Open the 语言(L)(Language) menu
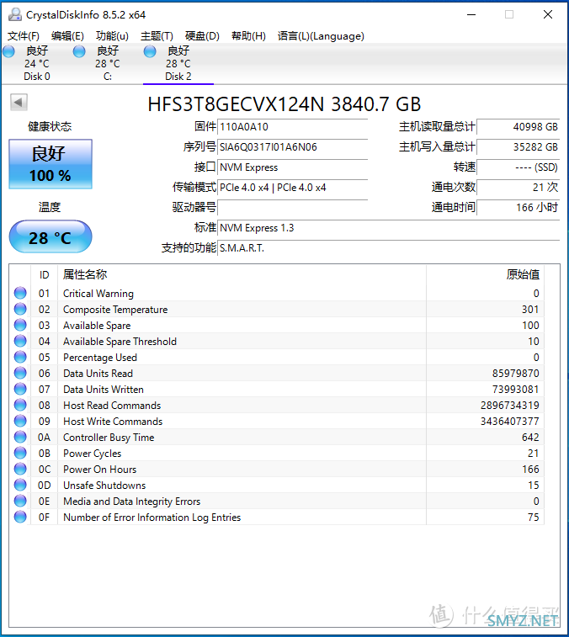 click(x=321, y=36)
